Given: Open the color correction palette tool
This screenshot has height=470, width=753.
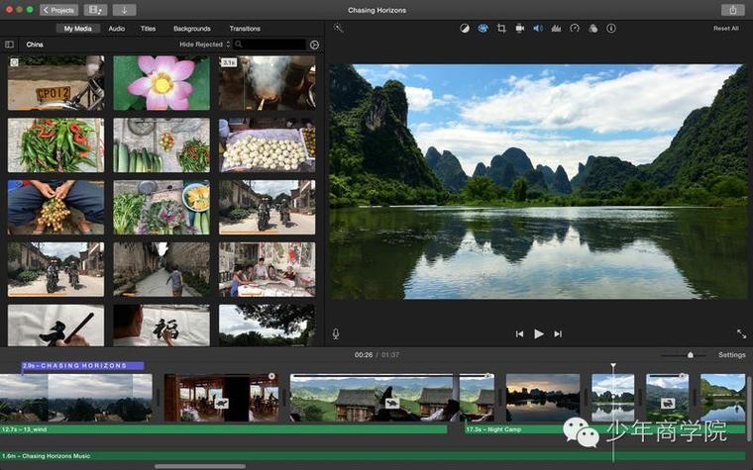Looking at the screenshot, I should coord(483,29).
